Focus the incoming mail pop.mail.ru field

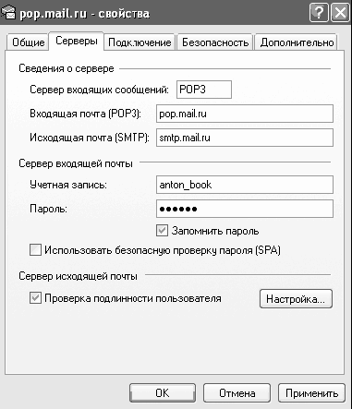[245, 114]
